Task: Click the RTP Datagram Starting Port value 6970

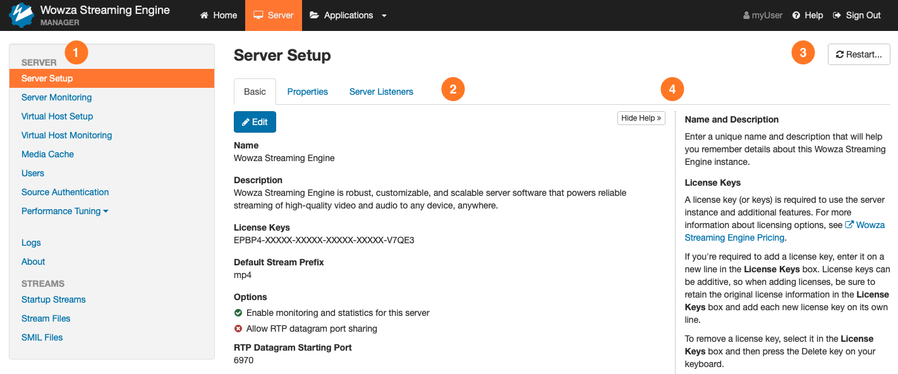Action: coord(244,360)
